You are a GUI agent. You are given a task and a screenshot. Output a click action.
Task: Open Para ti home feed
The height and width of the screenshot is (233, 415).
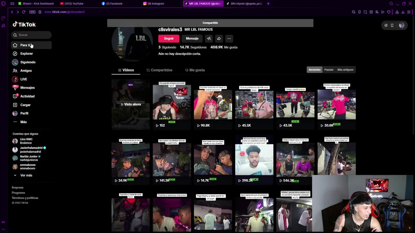coord(31,45)
